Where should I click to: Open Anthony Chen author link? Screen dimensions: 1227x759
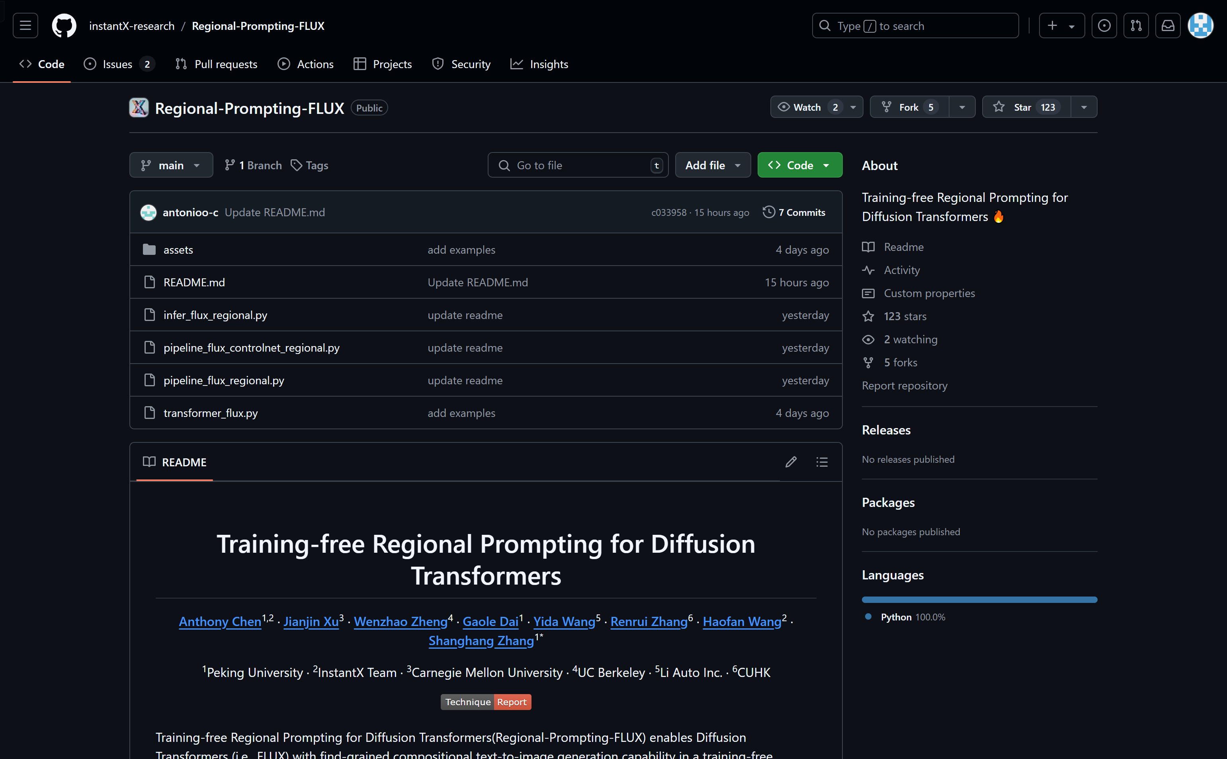point(220,622)
